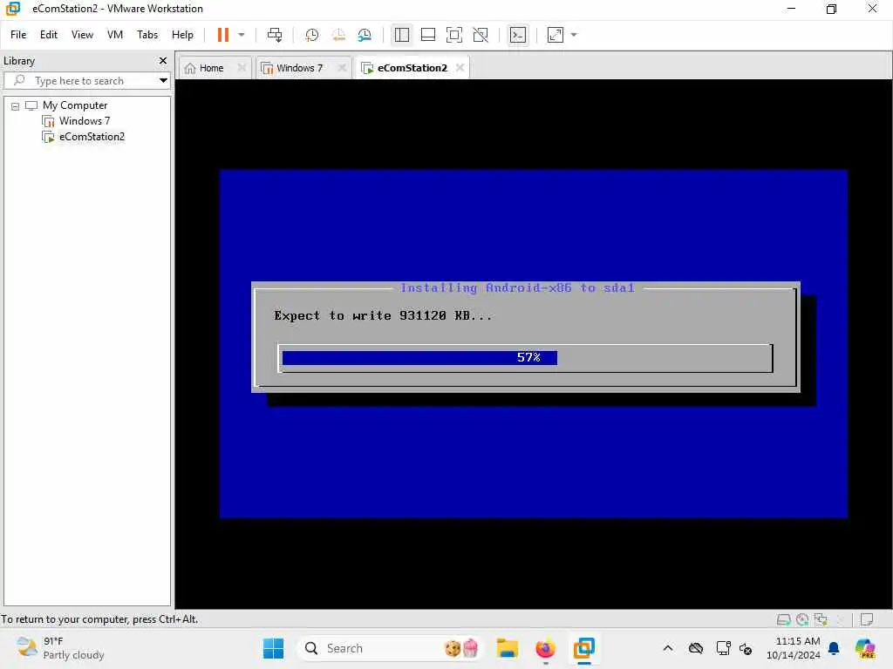Screen dimensions: 893x669
Task: Switch to Unity mode
Action: [481, 35]
